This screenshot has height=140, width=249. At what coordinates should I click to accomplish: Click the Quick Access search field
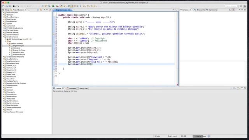click(231, 6)
